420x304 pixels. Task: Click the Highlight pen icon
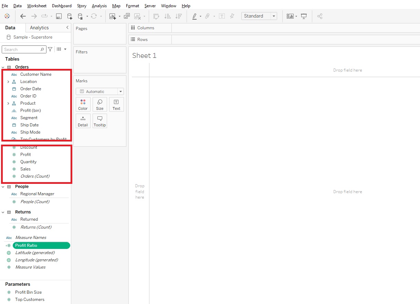point(195,16)
